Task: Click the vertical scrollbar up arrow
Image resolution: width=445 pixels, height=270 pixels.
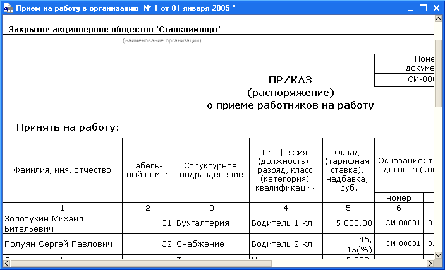Action: [438, 19]
